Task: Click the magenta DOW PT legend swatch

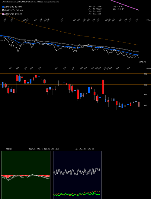Action: coord(3,14)
